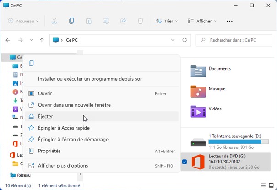The image size is (277, 190).
Task: Select Propriétés in the context menu
Action: click(x=49, y=151)
